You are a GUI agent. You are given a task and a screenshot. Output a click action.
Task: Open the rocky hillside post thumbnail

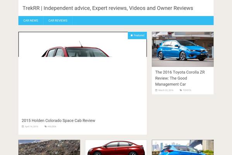49,147
